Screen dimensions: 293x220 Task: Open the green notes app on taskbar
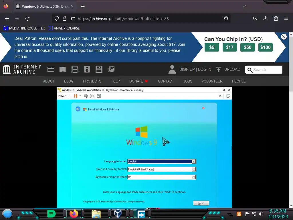pyautogui.click(x=52, y=214)
